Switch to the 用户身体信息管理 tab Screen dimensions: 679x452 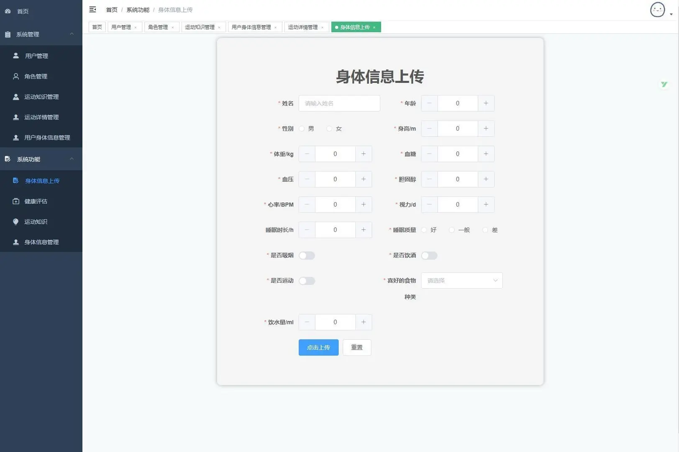tap(251, 27)
